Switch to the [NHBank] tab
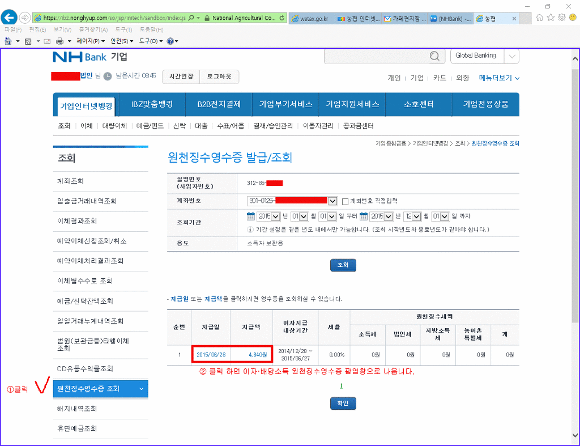Image resolution: width=580 pixels, height=446 pixels. [450, 19]
